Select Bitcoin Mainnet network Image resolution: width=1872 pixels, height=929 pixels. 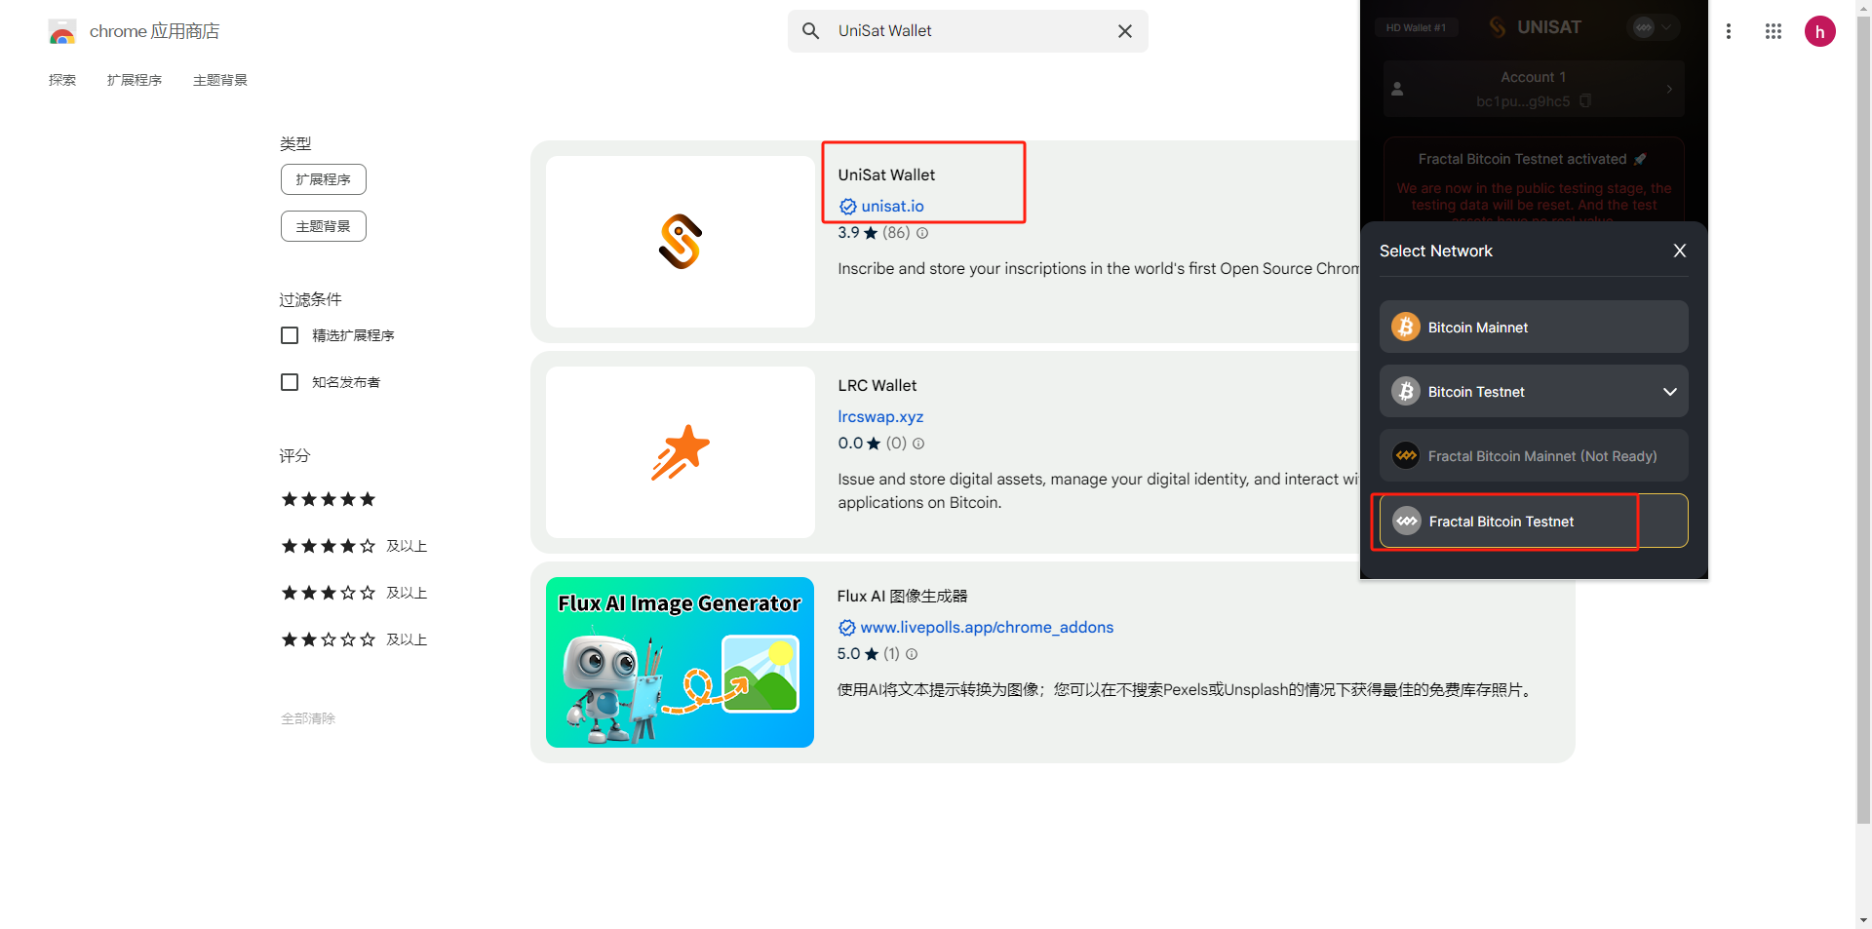1534,327
